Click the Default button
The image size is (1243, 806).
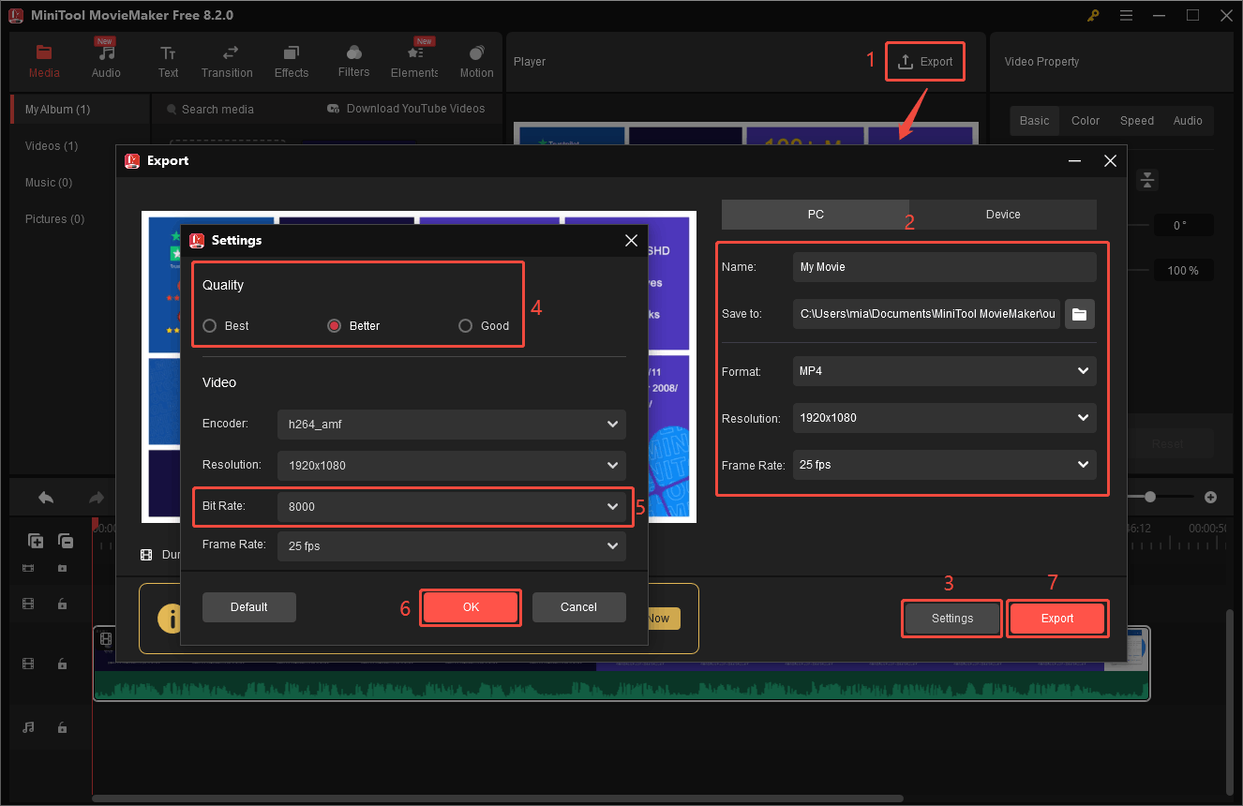[x=249, y=607]
